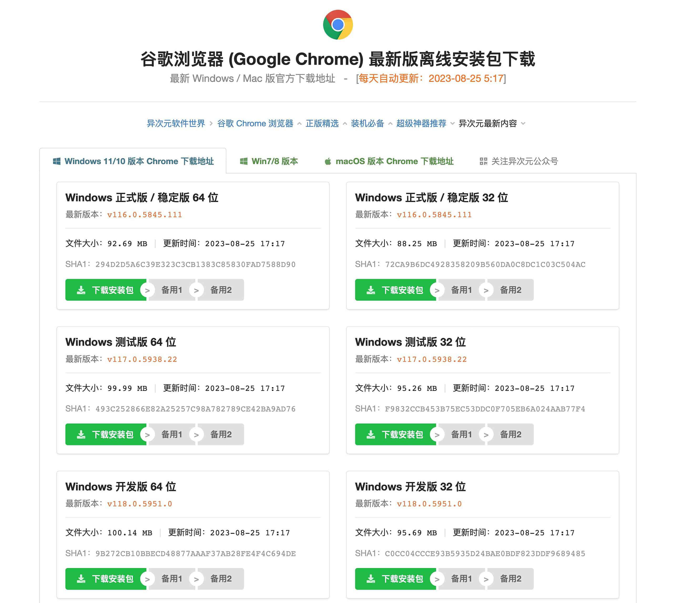Download Windows 测试版 32 位 installer
Image resolution: width=673 pixels, height=603 pixels.
(395, 434)
